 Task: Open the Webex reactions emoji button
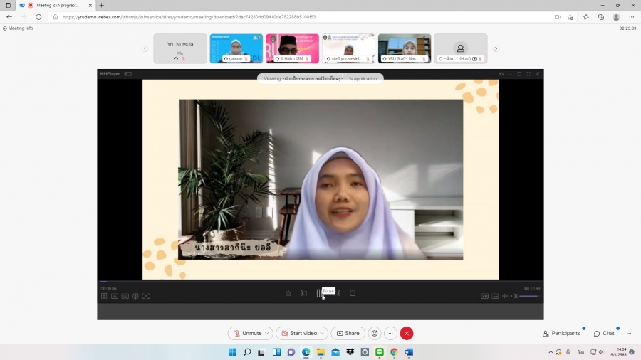[375, 333]
